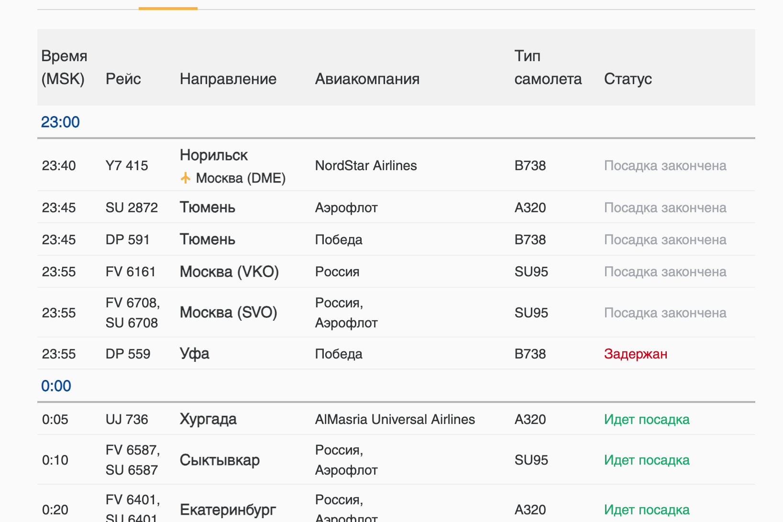Select the Тип самолета column header
Image resolution: width=783 pixels, height=522 pixels.
pyautogui.click(x=548, y=67)
